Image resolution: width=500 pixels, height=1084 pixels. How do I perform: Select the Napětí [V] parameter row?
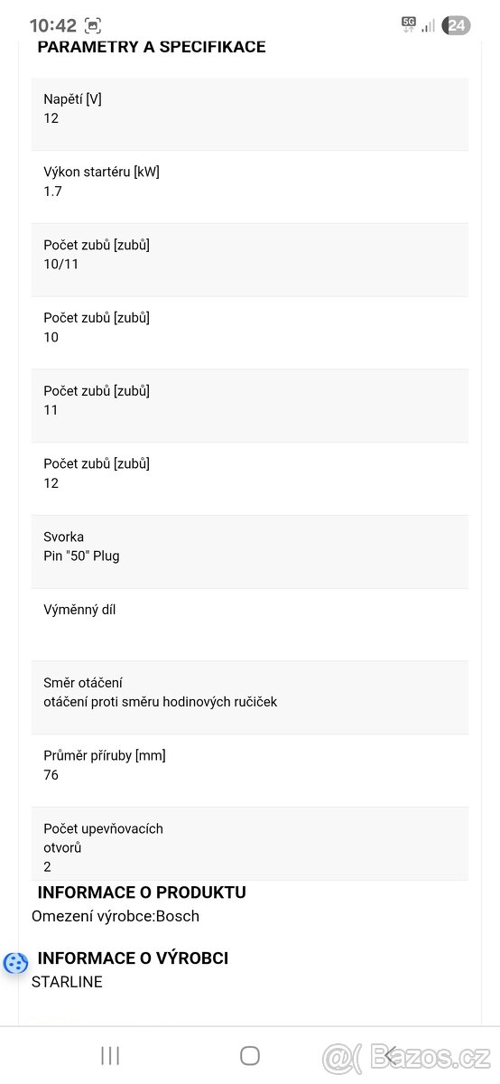coord(250,114)
